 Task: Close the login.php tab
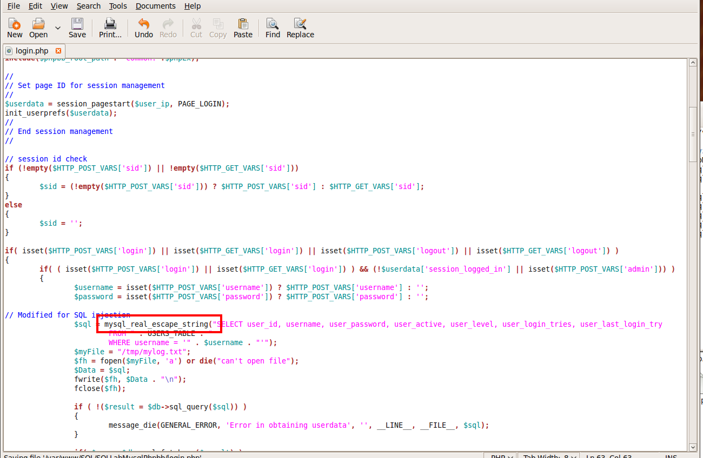(x=59, y=49)
